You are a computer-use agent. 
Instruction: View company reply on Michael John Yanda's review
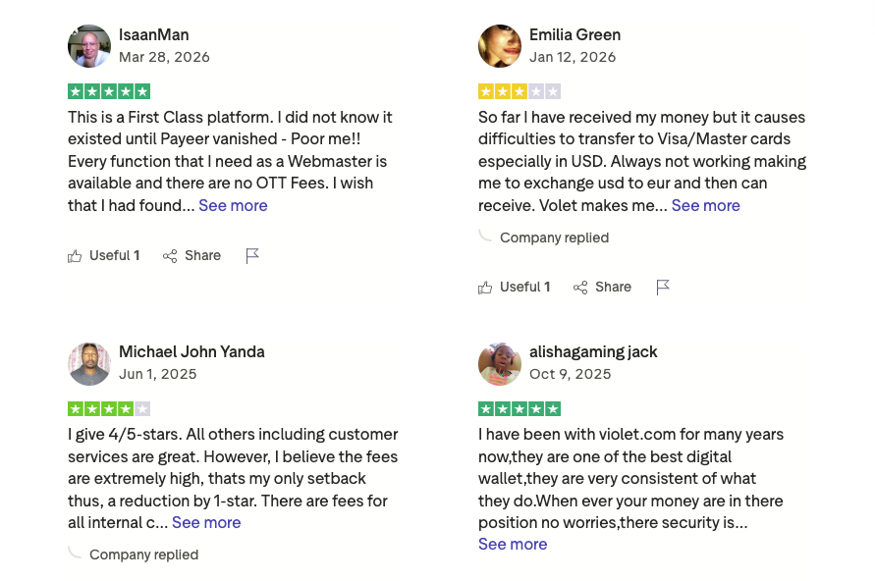pos(143,555)
